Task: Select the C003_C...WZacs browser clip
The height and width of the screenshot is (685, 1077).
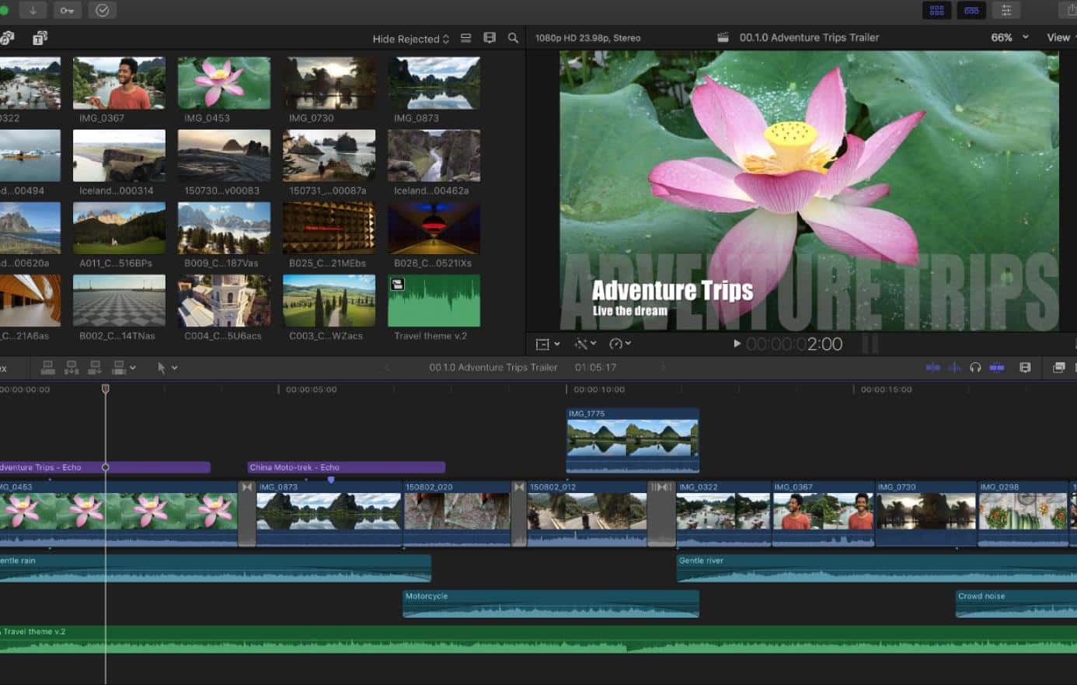Action: 329,301
